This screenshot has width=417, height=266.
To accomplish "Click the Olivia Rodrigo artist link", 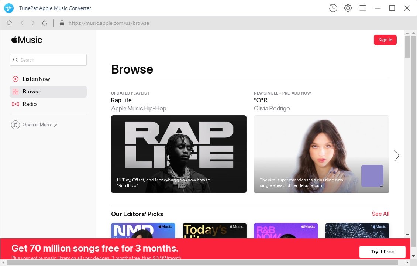I will tap(272, 108).
